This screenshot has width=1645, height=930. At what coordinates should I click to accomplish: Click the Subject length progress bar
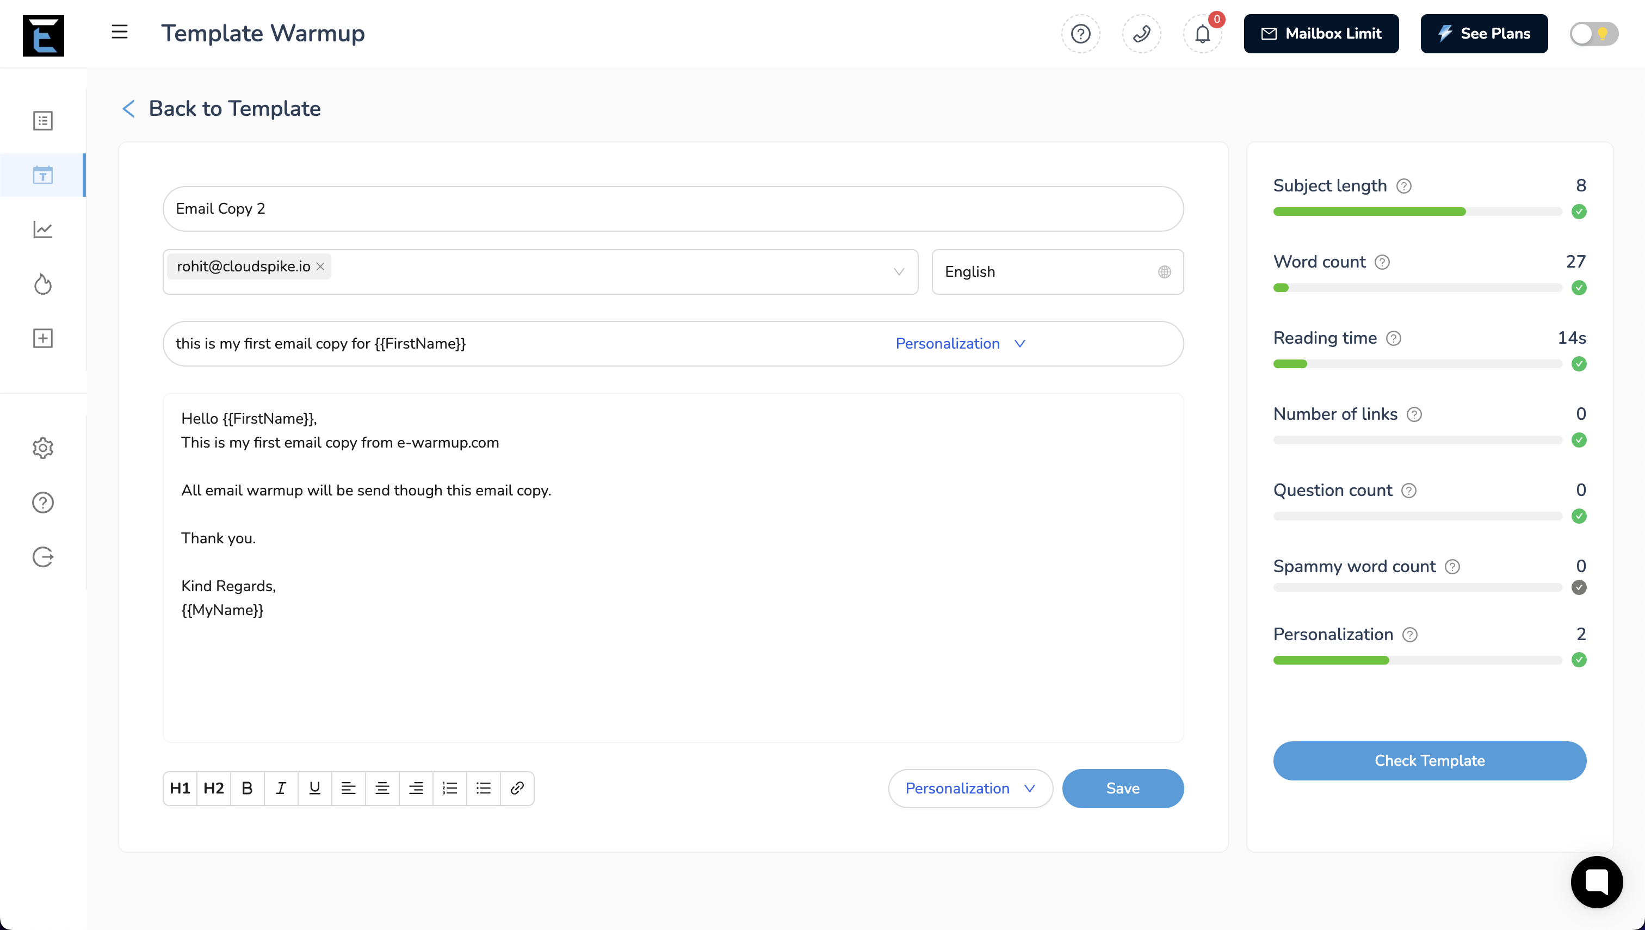[x=1417, y=212]
